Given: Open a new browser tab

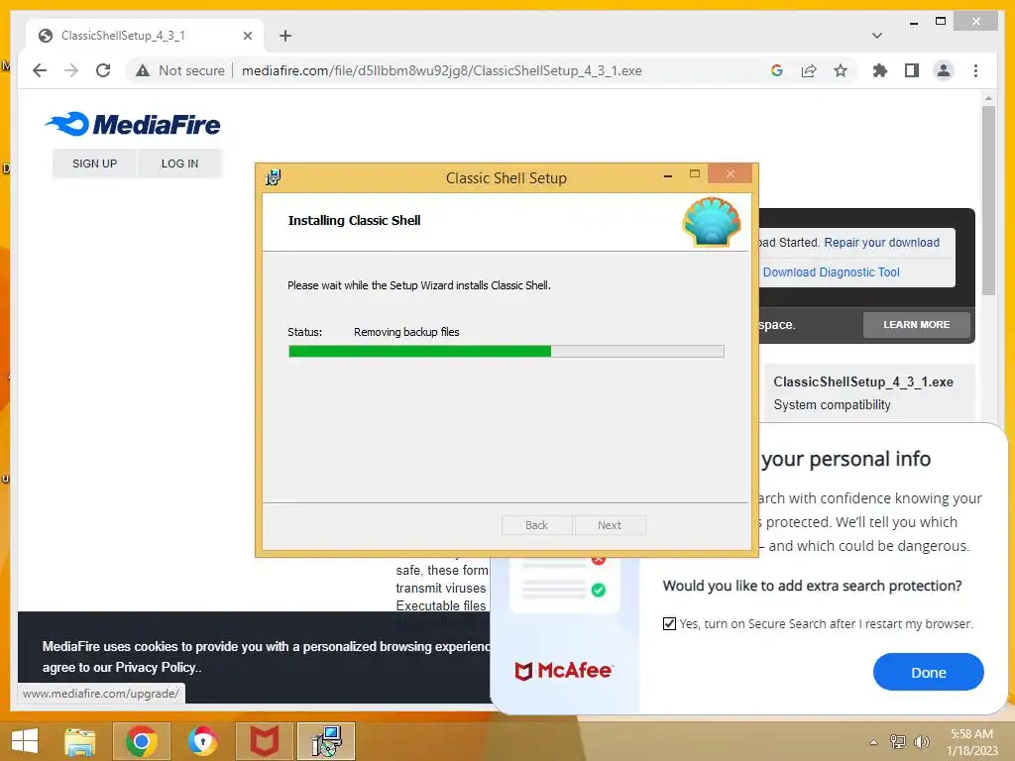Looking at the screenshot, I should click(x=285, y=36).
